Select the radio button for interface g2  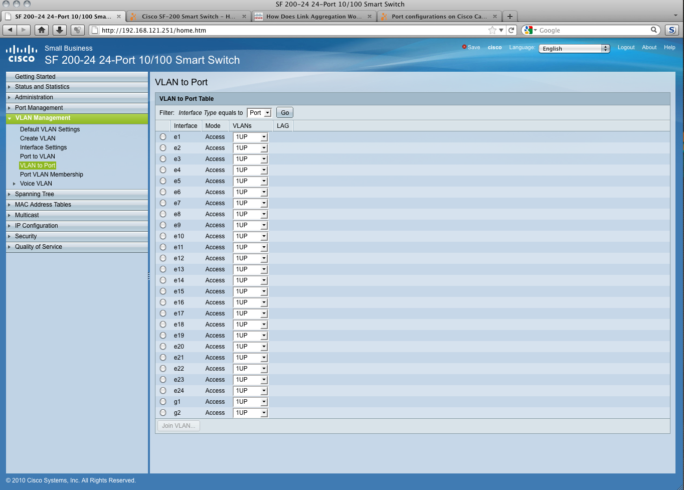pyautogui.click(x=163, y=413)
